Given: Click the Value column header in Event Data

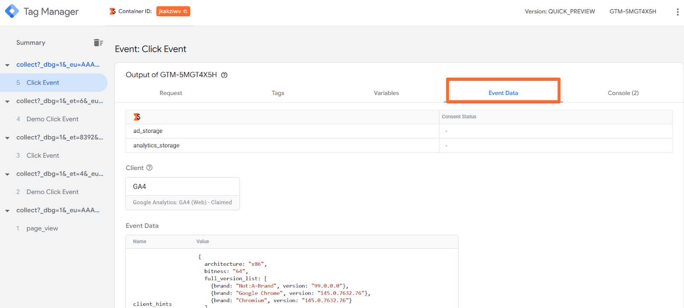Looking at the screenshot, I should (203, 242).
